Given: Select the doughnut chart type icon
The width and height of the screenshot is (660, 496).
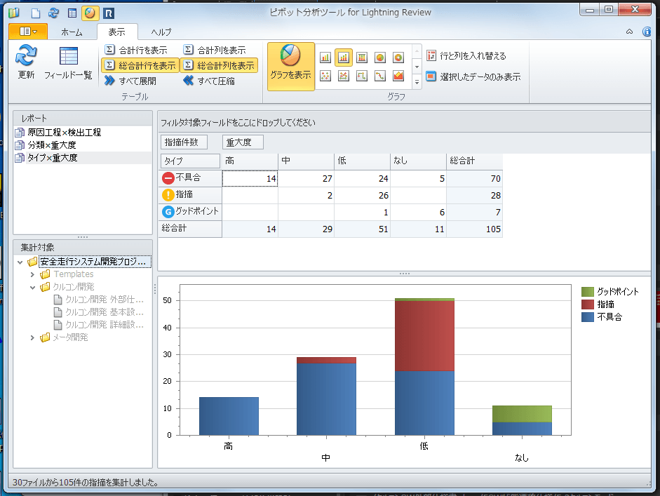Looking at the screenshot, I should pyautogui.click(x=398, y=58).
